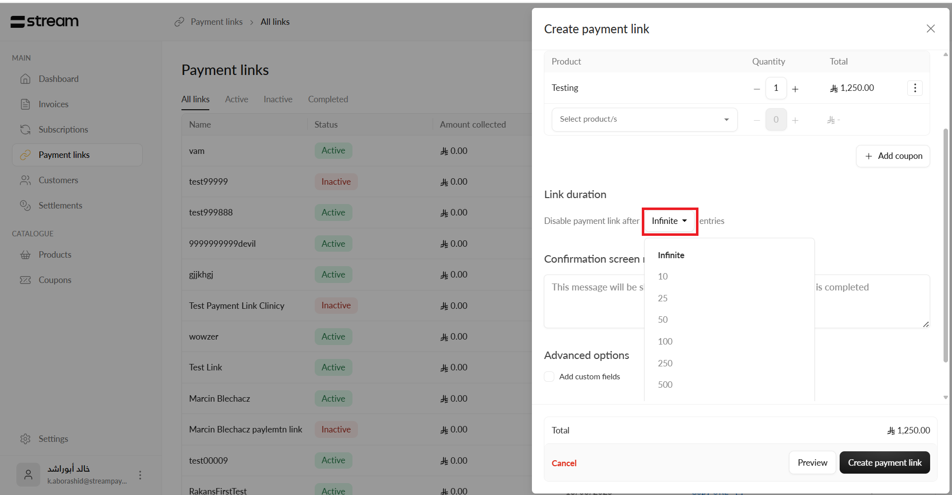Open the user account three-dot menu

coord(140,475)
